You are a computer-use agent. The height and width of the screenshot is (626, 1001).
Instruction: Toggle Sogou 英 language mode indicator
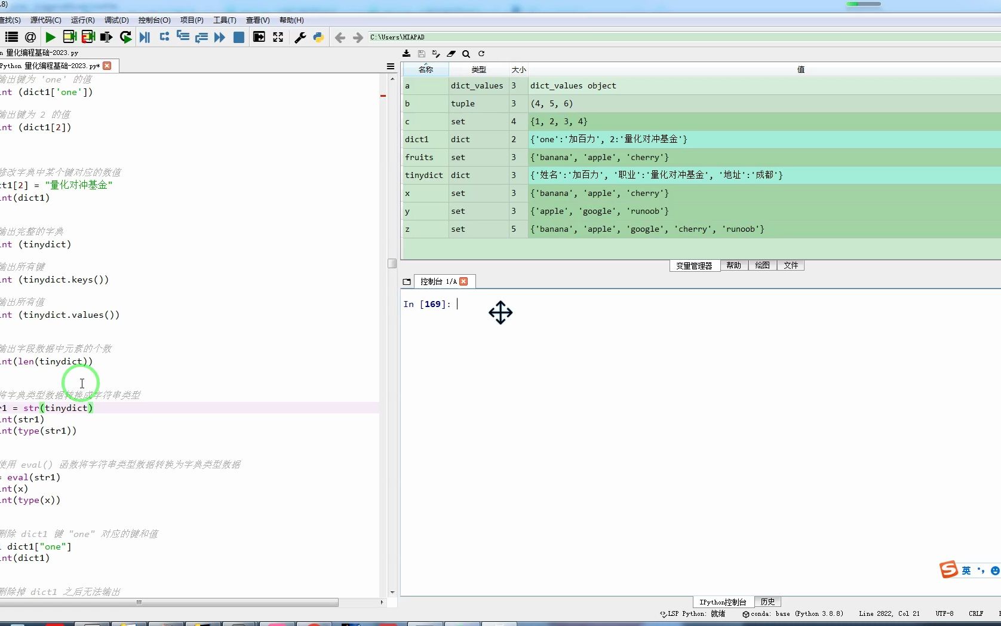(966, 571)
